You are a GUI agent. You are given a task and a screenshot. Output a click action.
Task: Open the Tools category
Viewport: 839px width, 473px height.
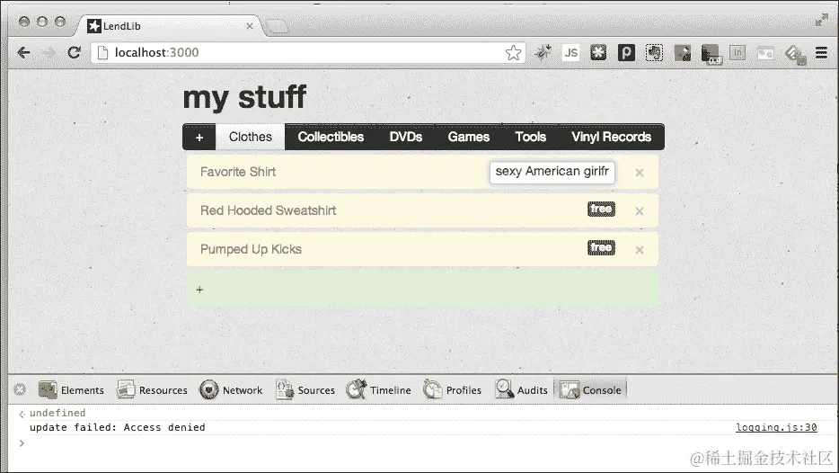coord(530,137)
